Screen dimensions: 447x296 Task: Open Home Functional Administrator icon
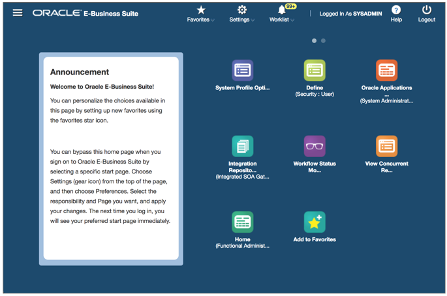[x=242, y=222]
